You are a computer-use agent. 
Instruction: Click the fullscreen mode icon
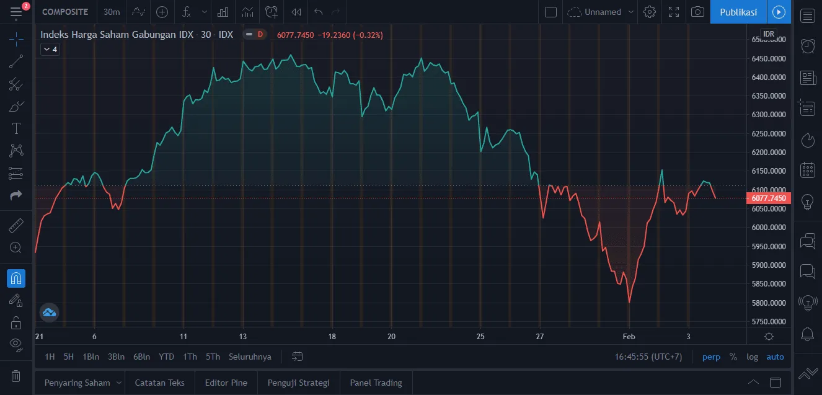pyautogui.click(x=674, y=12)
